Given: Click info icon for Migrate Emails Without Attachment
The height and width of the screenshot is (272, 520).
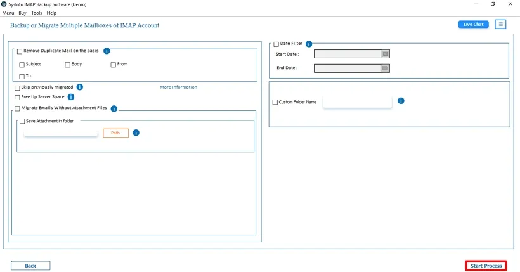Looking at the screenshot, I should 114,108.
